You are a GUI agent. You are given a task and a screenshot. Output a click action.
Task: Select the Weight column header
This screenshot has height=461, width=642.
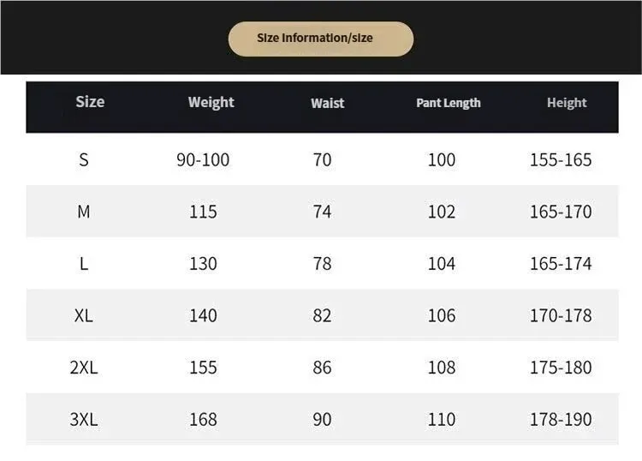click(x=211, y=103)
